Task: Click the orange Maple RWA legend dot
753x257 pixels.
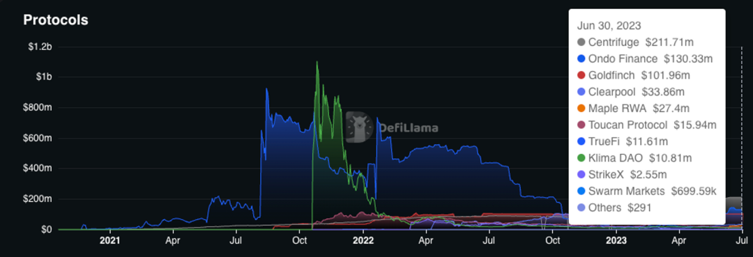Action: point(581,109)
